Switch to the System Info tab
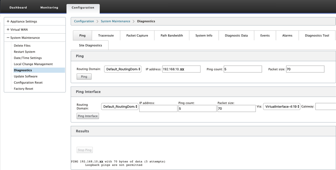Screen dimensions: 336x170 [x=204, y=35]
